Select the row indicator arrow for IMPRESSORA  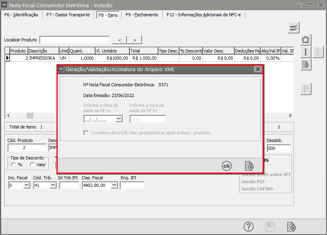tap(7, 58)
